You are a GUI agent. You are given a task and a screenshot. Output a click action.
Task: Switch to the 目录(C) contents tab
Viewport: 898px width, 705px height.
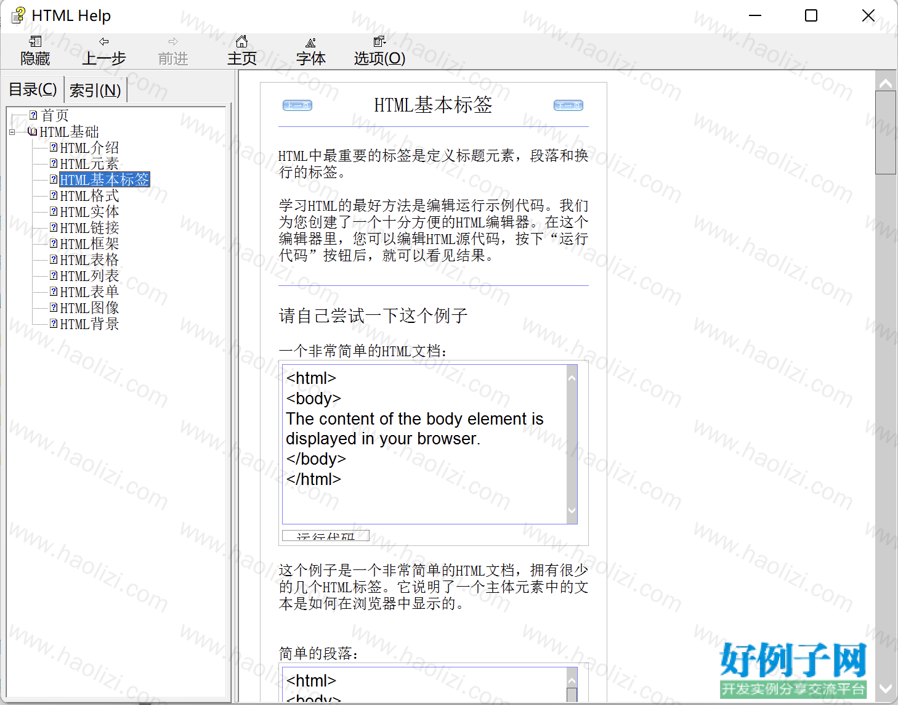[x=33, y=90]
